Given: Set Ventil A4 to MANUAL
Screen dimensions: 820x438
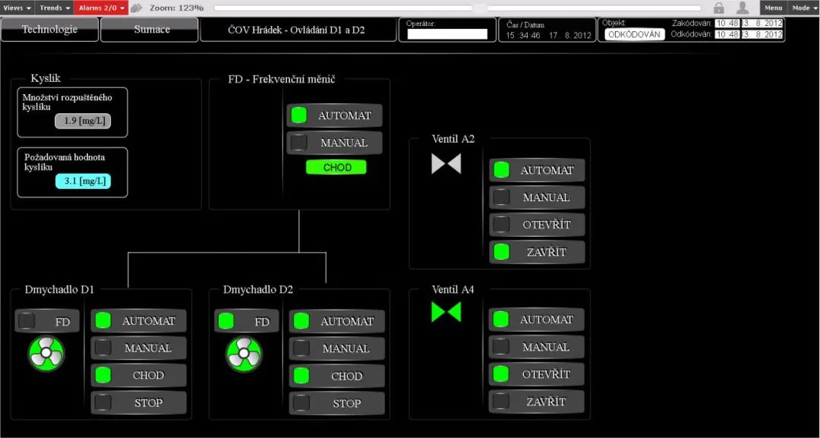Looking at the screenshot, I should [x=537, y=347].
